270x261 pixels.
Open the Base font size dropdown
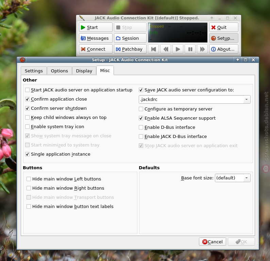pyautogui.click(x=233, y=178)
